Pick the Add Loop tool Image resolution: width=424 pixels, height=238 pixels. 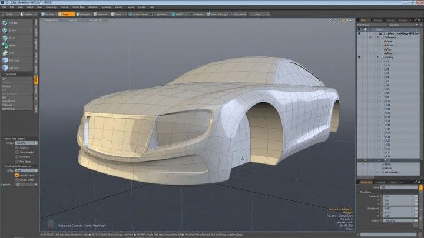[13, 60]
